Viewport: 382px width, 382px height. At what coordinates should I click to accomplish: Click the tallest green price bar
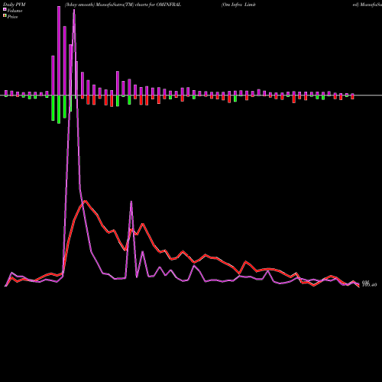click(59, 109)
